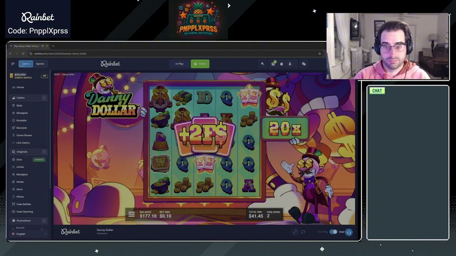Click the 20x multiplier sign
Viewport: 456px width, 256px height.
285,128
